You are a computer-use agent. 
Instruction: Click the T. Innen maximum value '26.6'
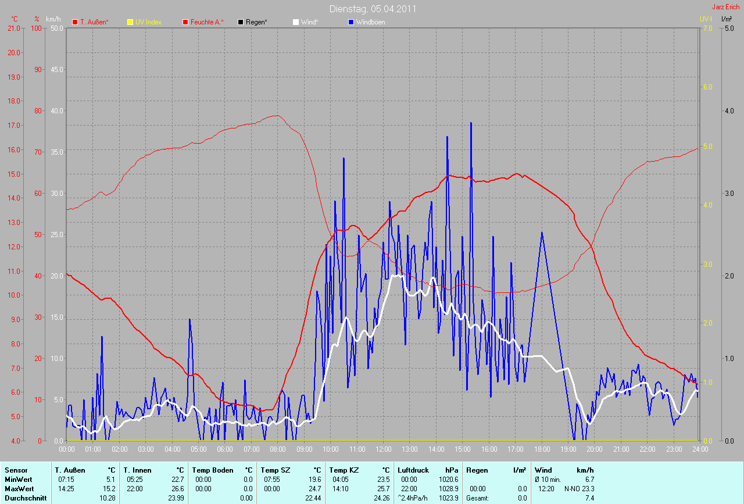178,489
